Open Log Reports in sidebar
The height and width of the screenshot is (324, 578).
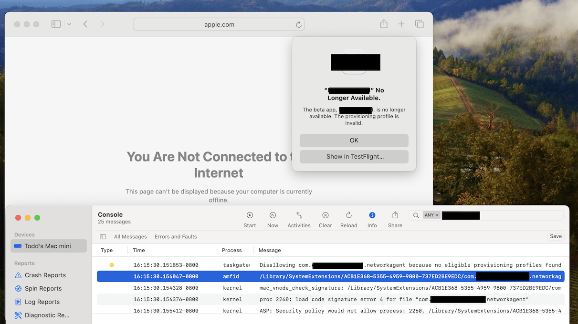(x=42, y=302)
